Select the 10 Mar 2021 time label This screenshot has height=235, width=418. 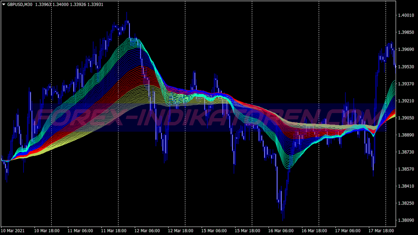[x=13, y=231]
